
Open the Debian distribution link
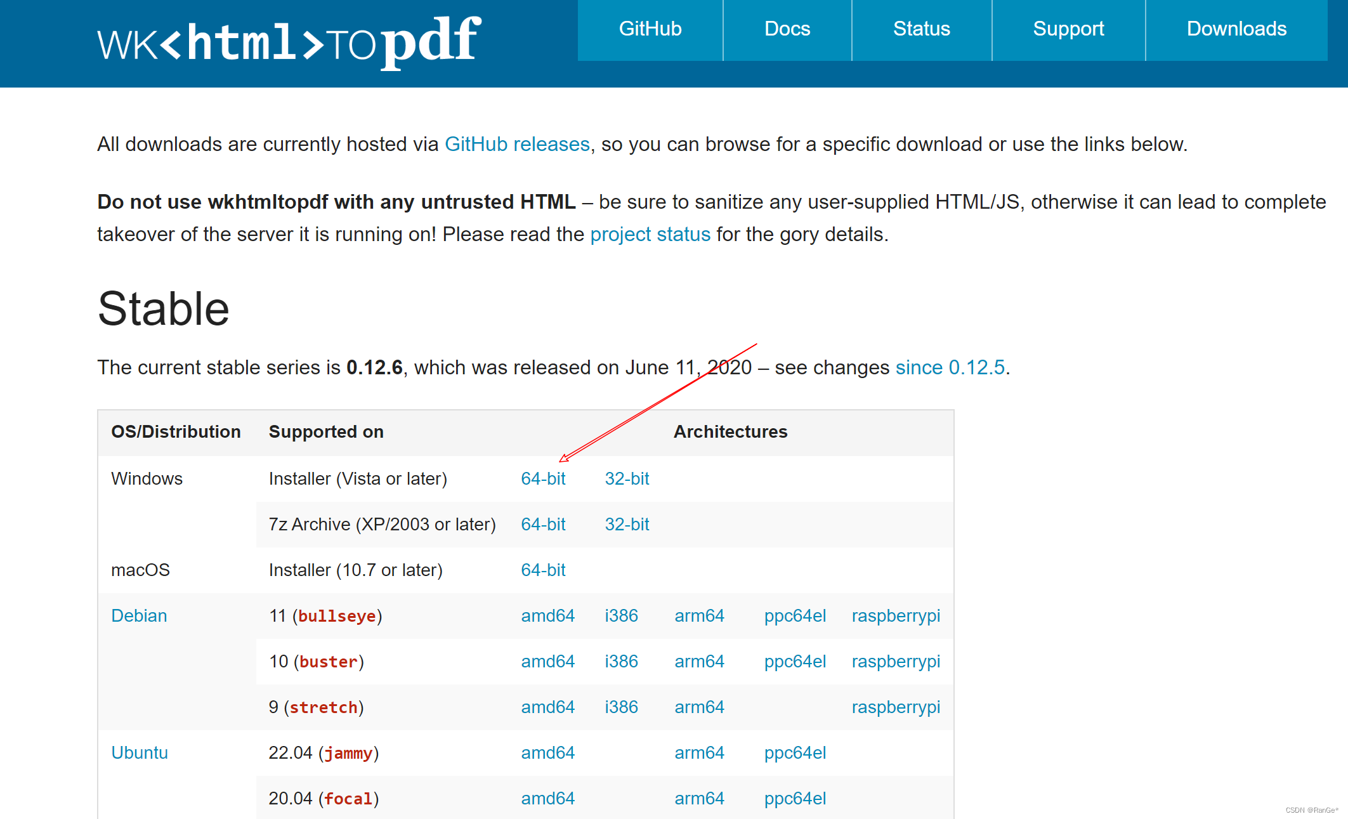pos(139,615)
